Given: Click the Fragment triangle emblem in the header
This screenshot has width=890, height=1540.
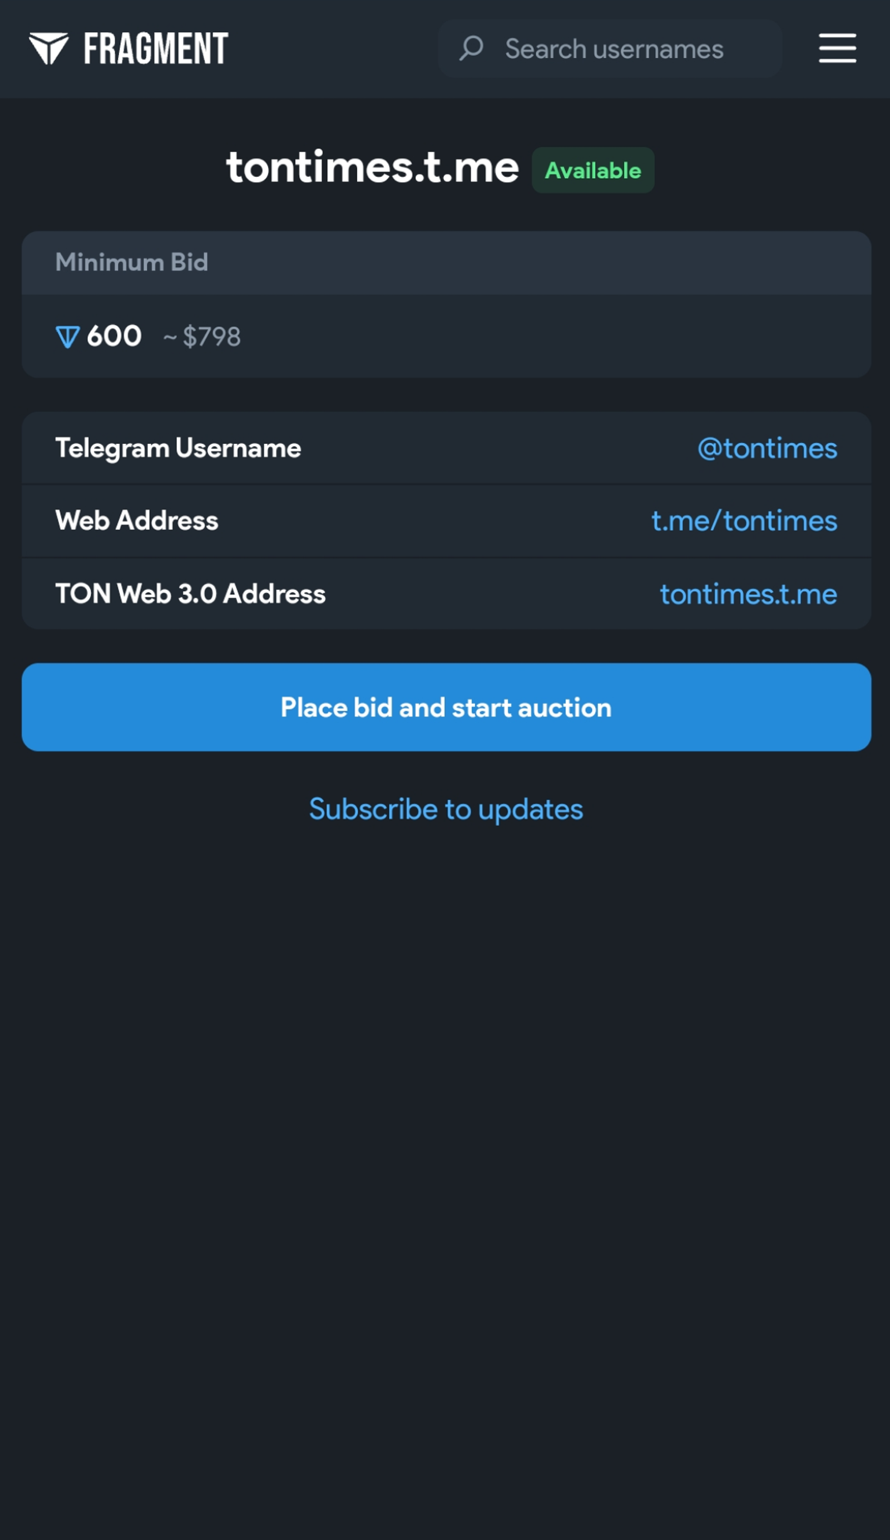Looking at the screenshot, I should [50, 48].
